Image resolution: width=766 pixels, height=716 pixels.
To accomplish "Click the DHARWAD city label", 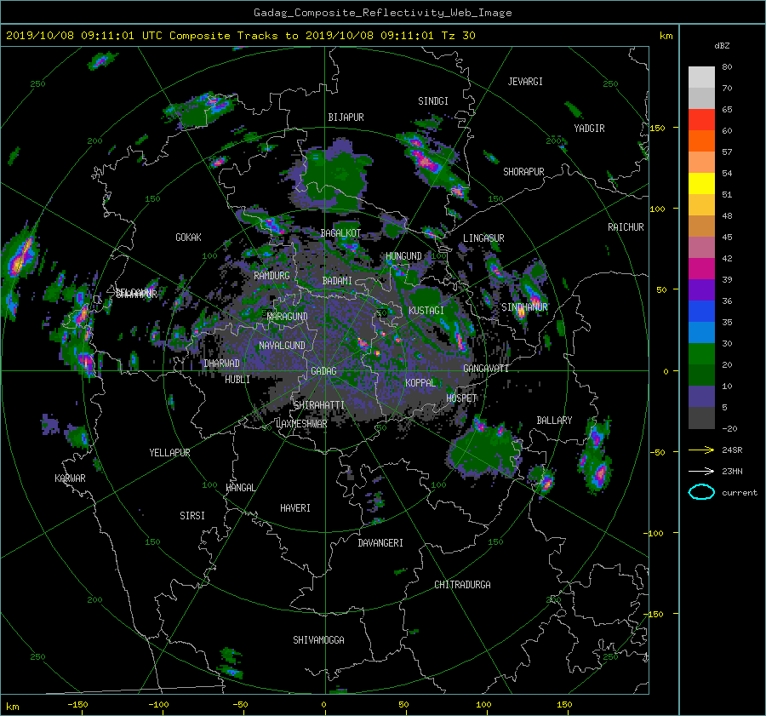I will click(221, 364).
